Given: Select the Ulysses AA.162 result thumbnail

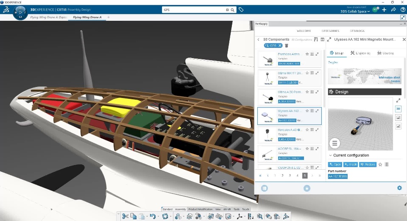Looking at the screenshot, I should click(268, 116).
